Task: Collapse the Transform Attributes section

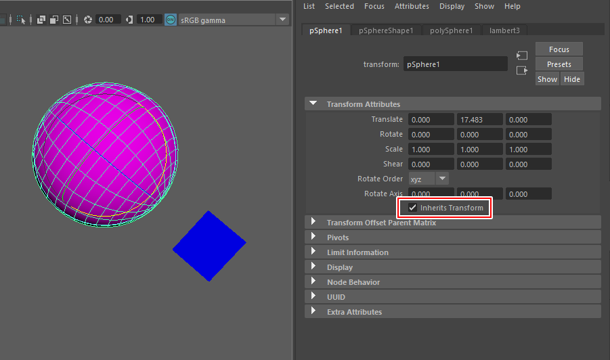Action: (313, 104)
